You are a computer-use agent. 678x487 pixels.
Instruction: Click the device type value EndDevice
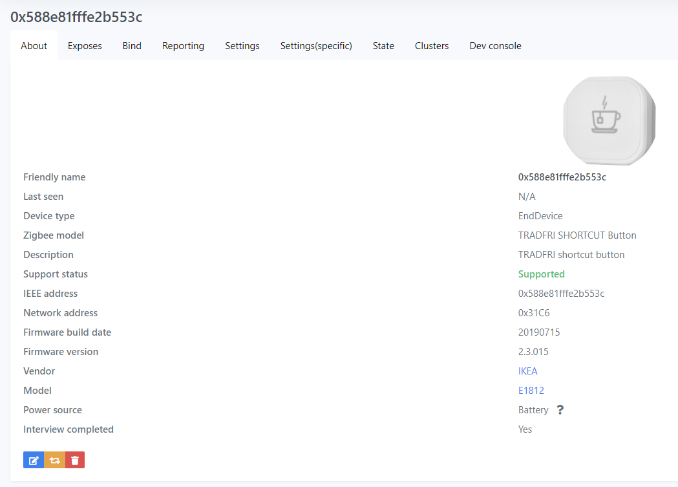coord(540,216)
